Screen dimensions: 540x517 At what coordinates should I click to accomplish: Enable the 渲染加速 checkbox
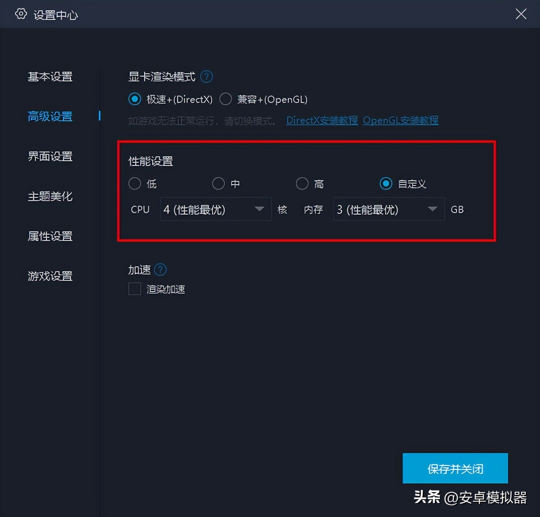[x=134, y=289]
